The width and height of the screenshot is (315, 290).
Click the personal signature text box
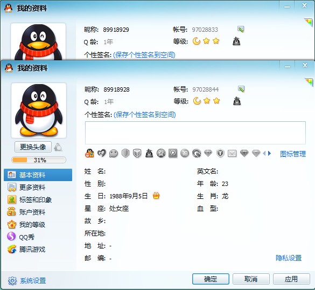(x=195, y=133)
